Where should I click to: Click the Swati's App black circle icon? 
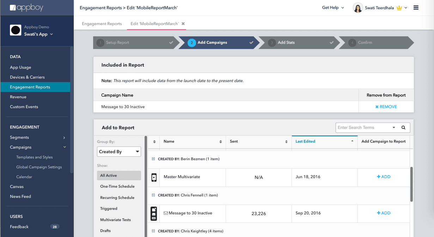pos(16,31)
